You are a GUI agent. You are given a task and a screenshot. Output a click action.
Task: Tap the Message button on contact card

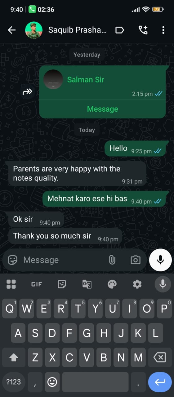103,109
